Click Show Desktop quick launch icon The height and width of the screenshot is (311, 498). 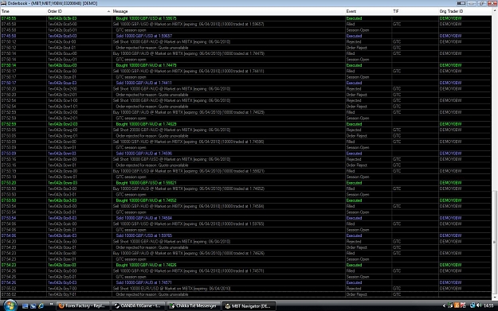[x=25, y=306]
